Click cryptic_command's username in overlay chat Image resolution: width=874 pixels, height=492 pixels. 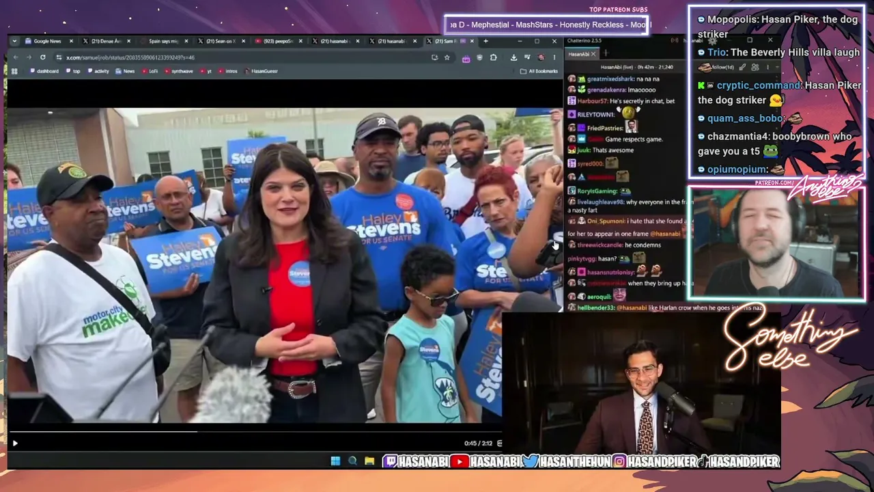(759, 85)
